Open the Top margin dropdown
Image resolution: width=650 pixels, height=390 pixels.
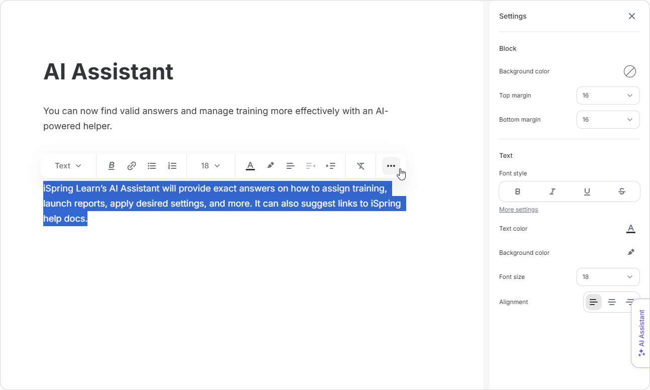608,95
